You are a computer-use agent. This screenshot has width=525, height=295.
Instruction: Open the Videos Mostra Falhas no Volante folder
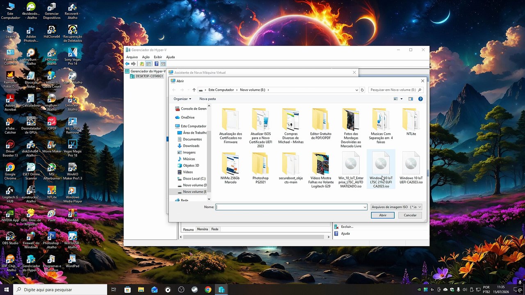321,170
